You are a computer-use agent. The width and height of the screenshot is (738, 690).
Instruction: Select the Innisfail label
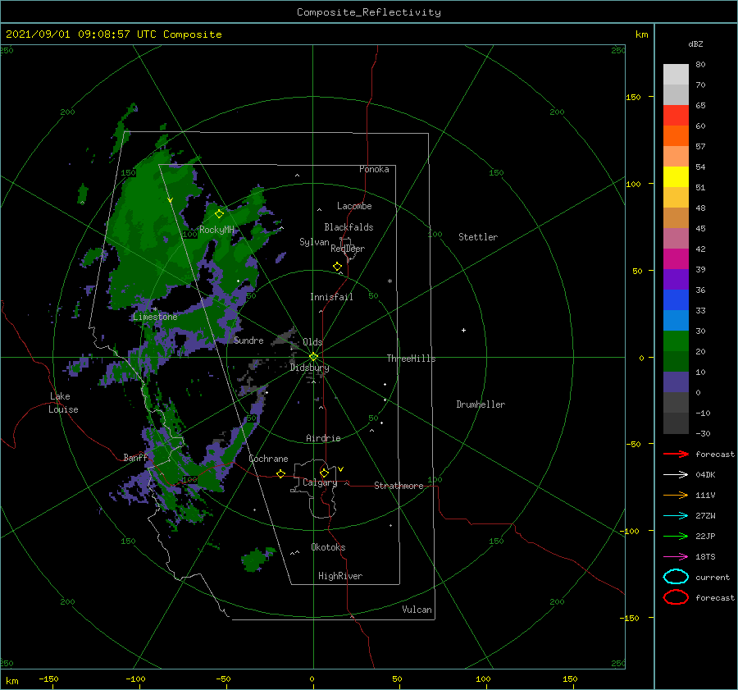pyautogui.click(x=331, y=297)
